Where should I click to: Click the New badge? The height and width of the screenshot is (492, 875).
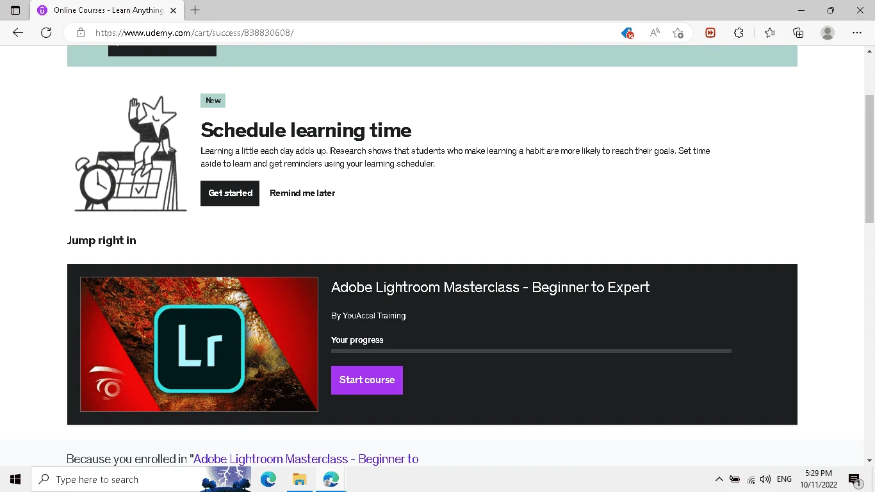click(x=213, y=101)
